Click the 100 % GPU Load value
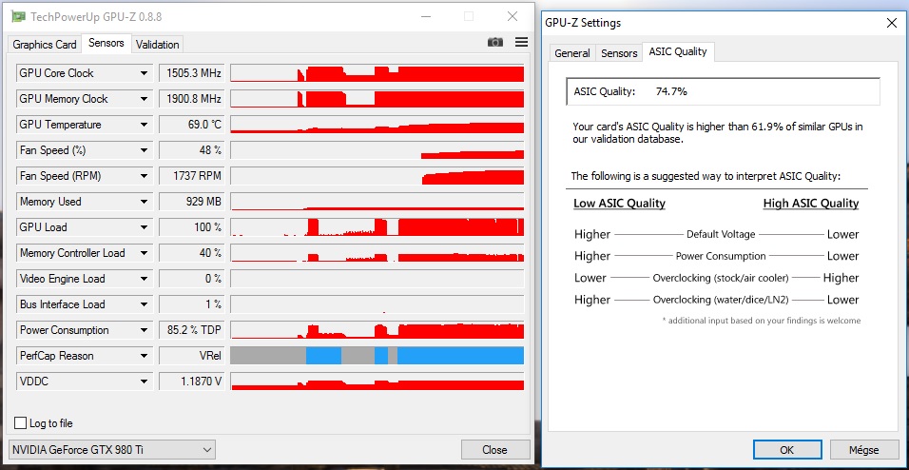The height and width of the screenshot is (470, 909). [192, 227]
